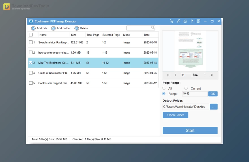Viewport: 249px width, 162px height.
Task: Check the how-to-write-press-release file checkbox
Action: point(31,52)
